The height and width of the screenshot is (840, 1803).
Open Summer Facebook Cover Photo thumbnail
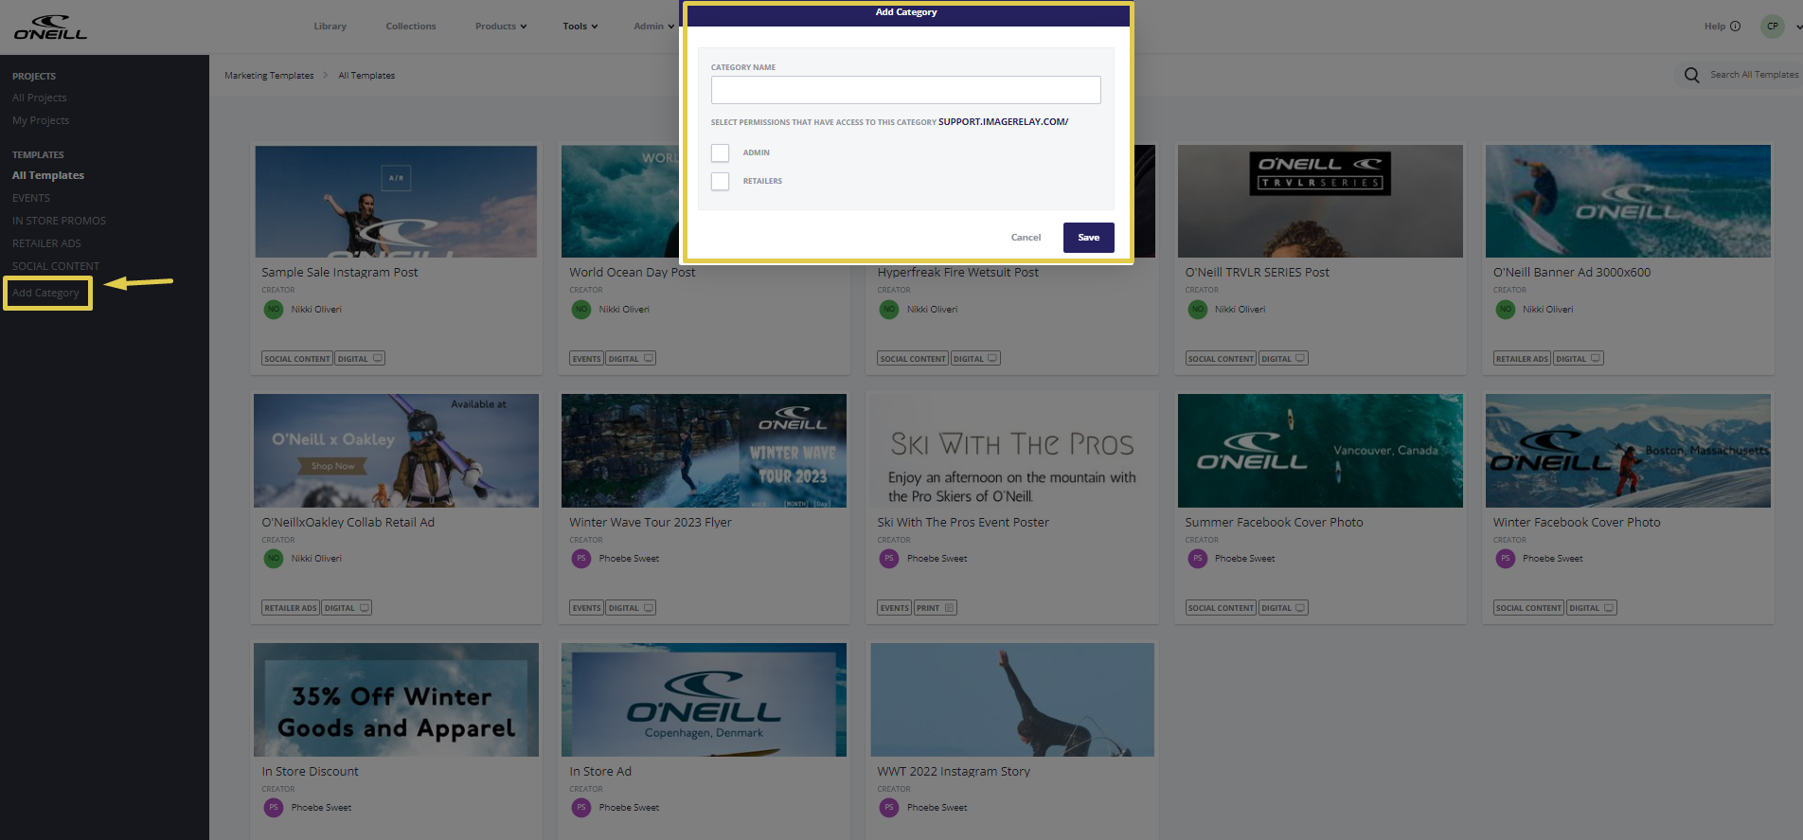click(x=1320, y=451)
